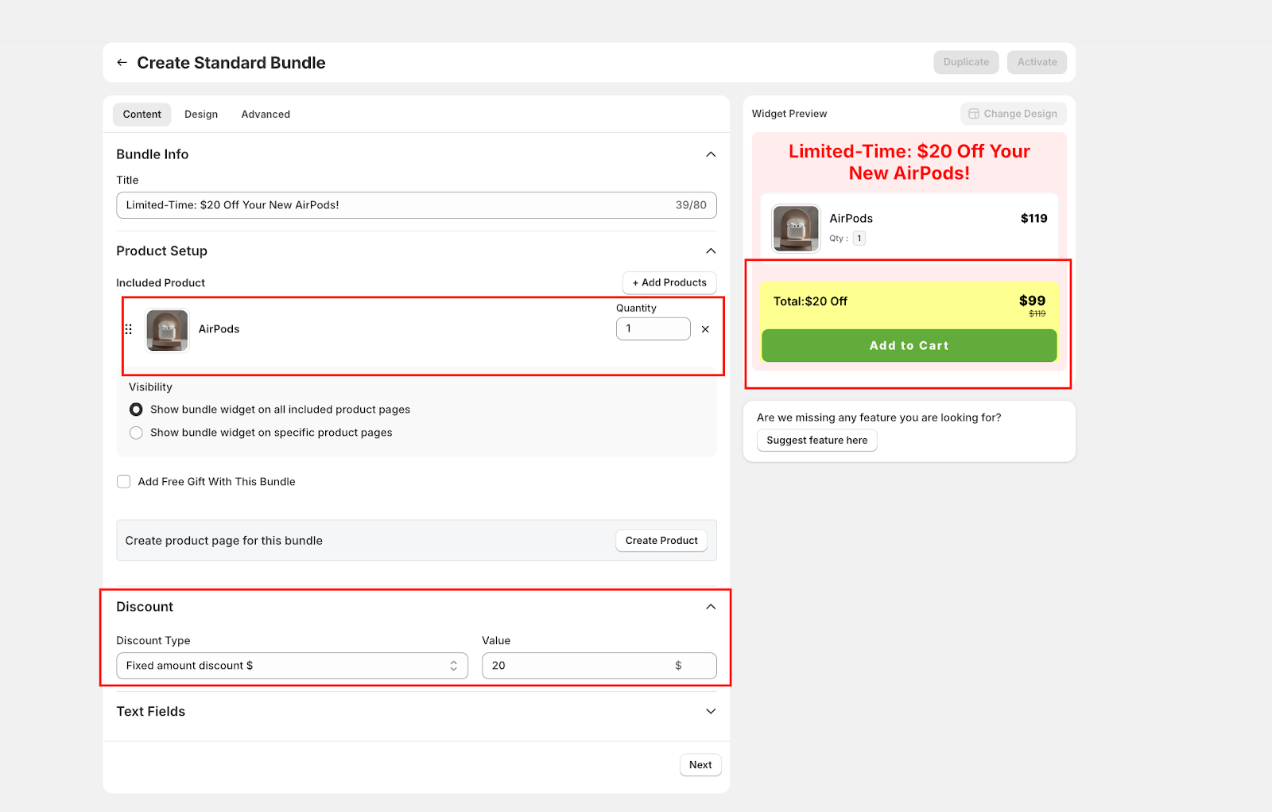
Task: Click the AirPods thumbnail in Included Product
Action: 167,330
